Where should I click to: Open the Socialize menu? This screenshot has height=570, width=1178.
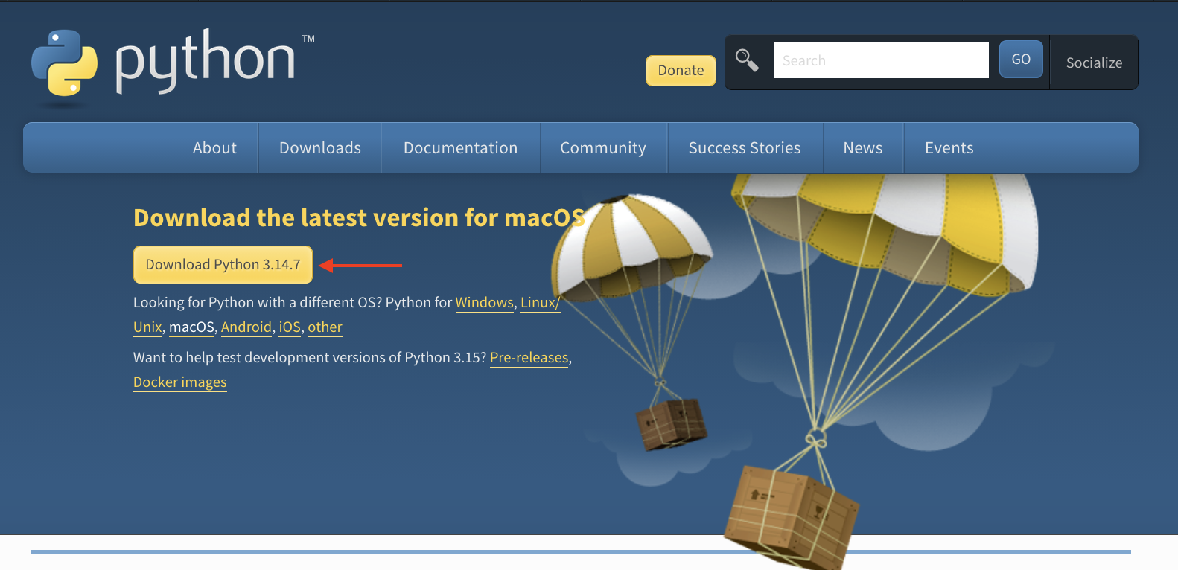[1094, 63]
